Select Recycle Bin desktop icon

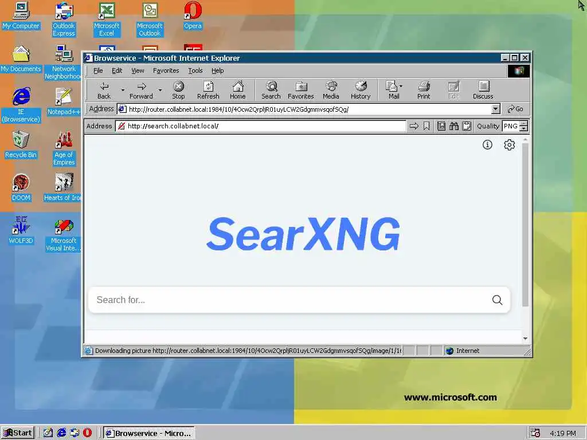coord(21,145)
